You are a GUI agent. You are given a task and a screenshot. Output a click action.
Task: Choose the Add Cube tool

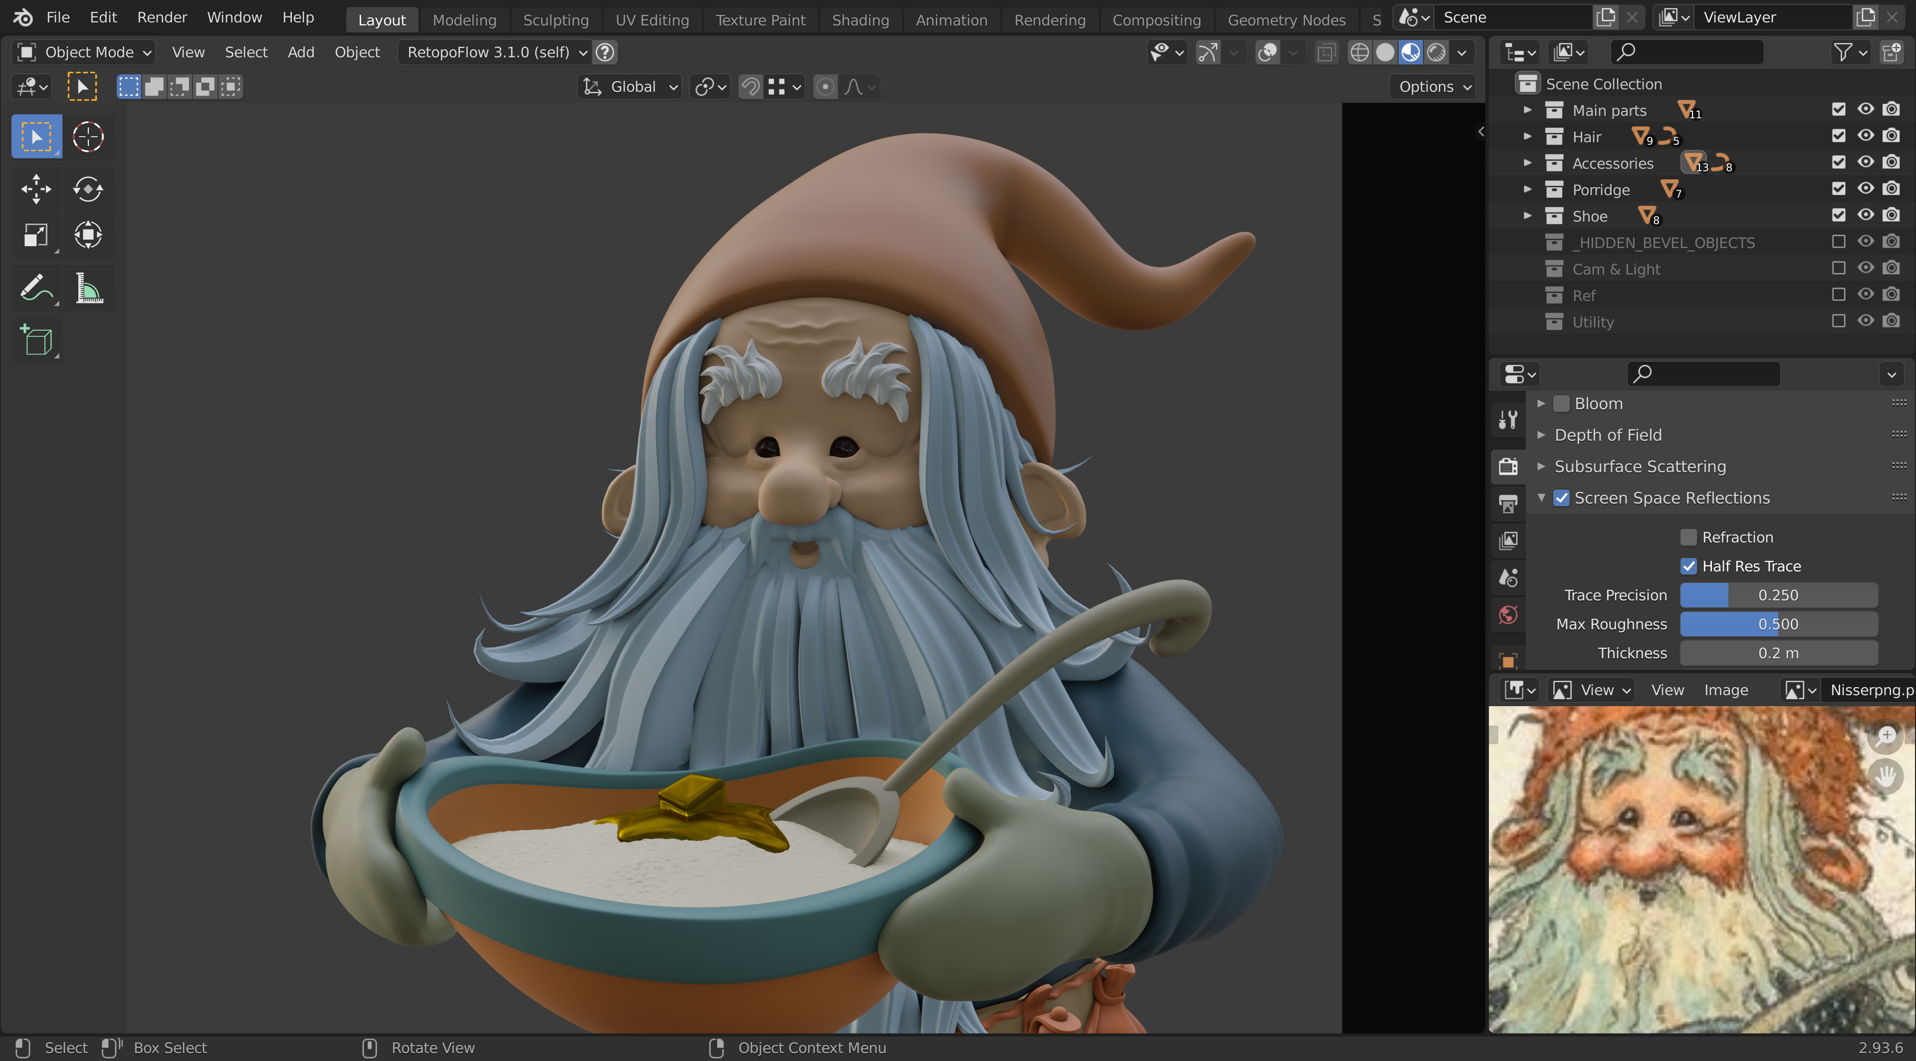36,341
